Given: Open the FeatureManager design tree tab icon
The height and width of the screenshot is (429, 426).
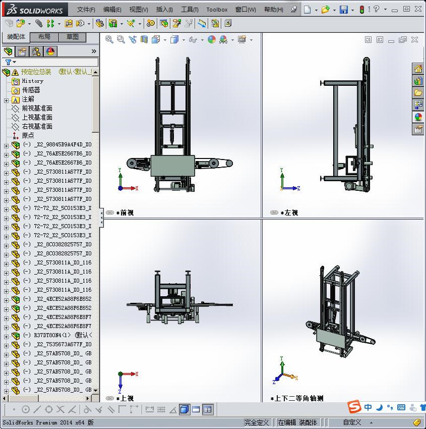Looking at the screenshot, I should click(8, 51).
